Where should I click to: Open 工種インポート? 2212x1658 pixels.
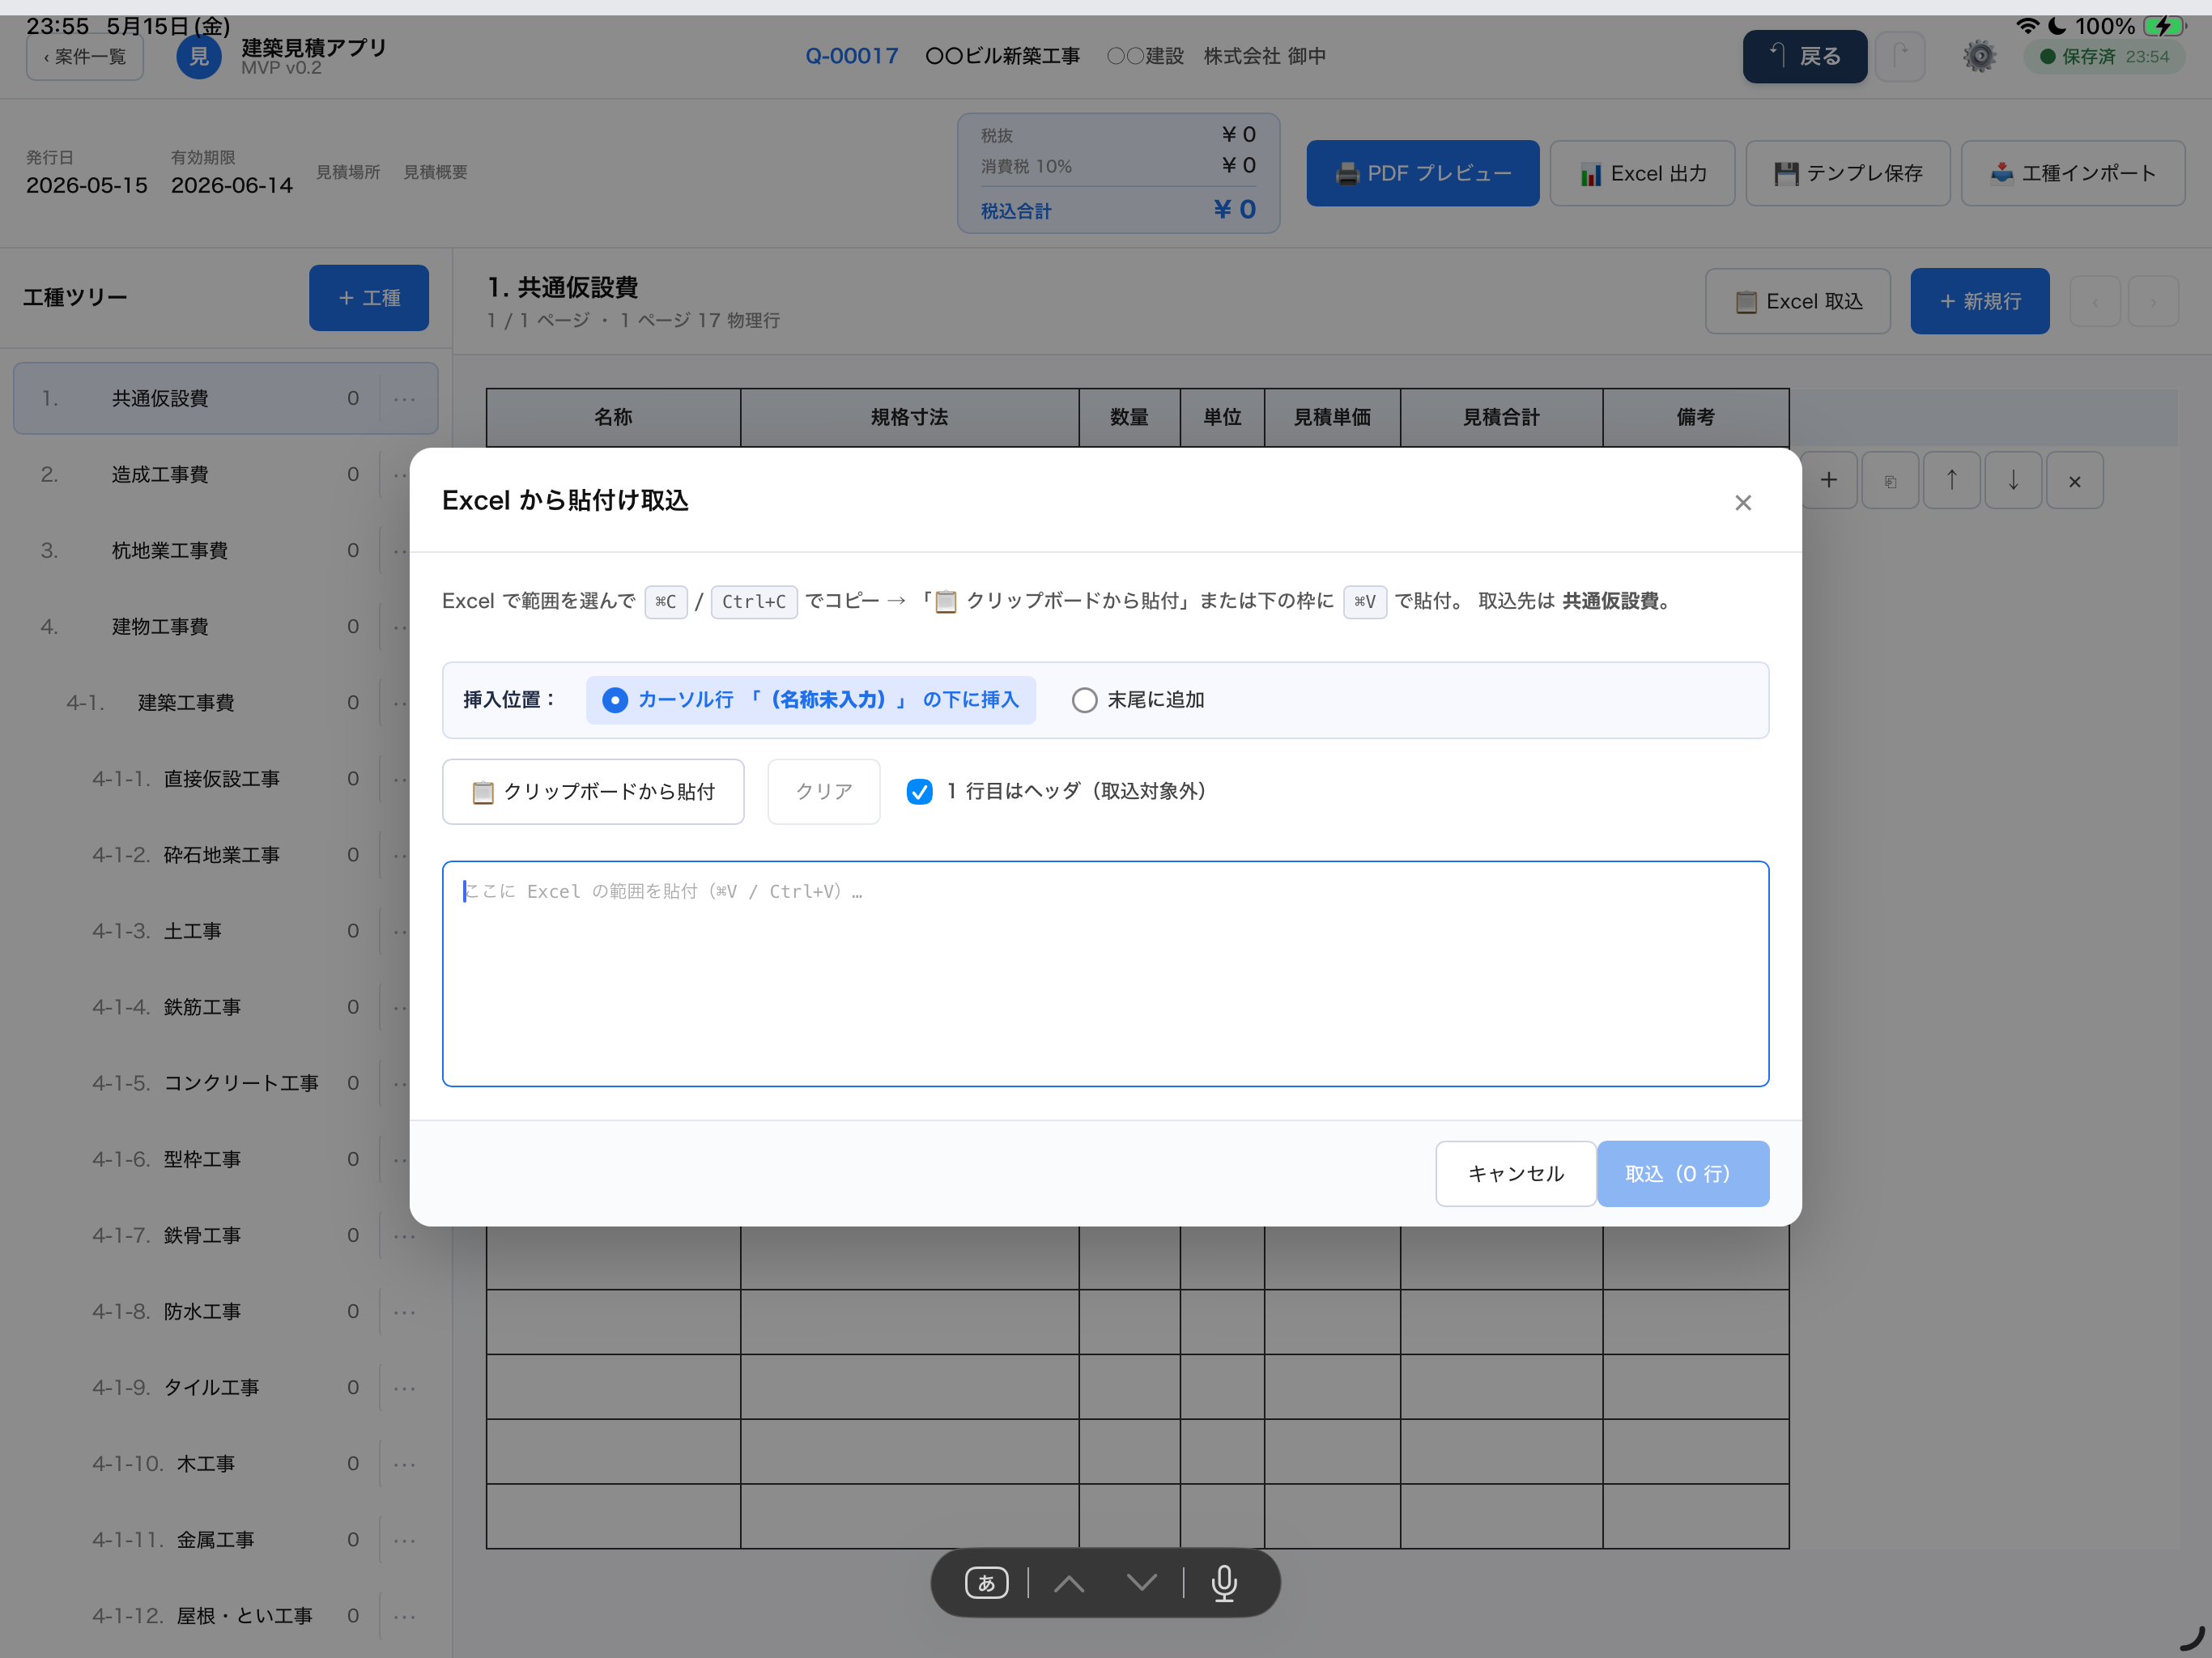[2072, 173]
